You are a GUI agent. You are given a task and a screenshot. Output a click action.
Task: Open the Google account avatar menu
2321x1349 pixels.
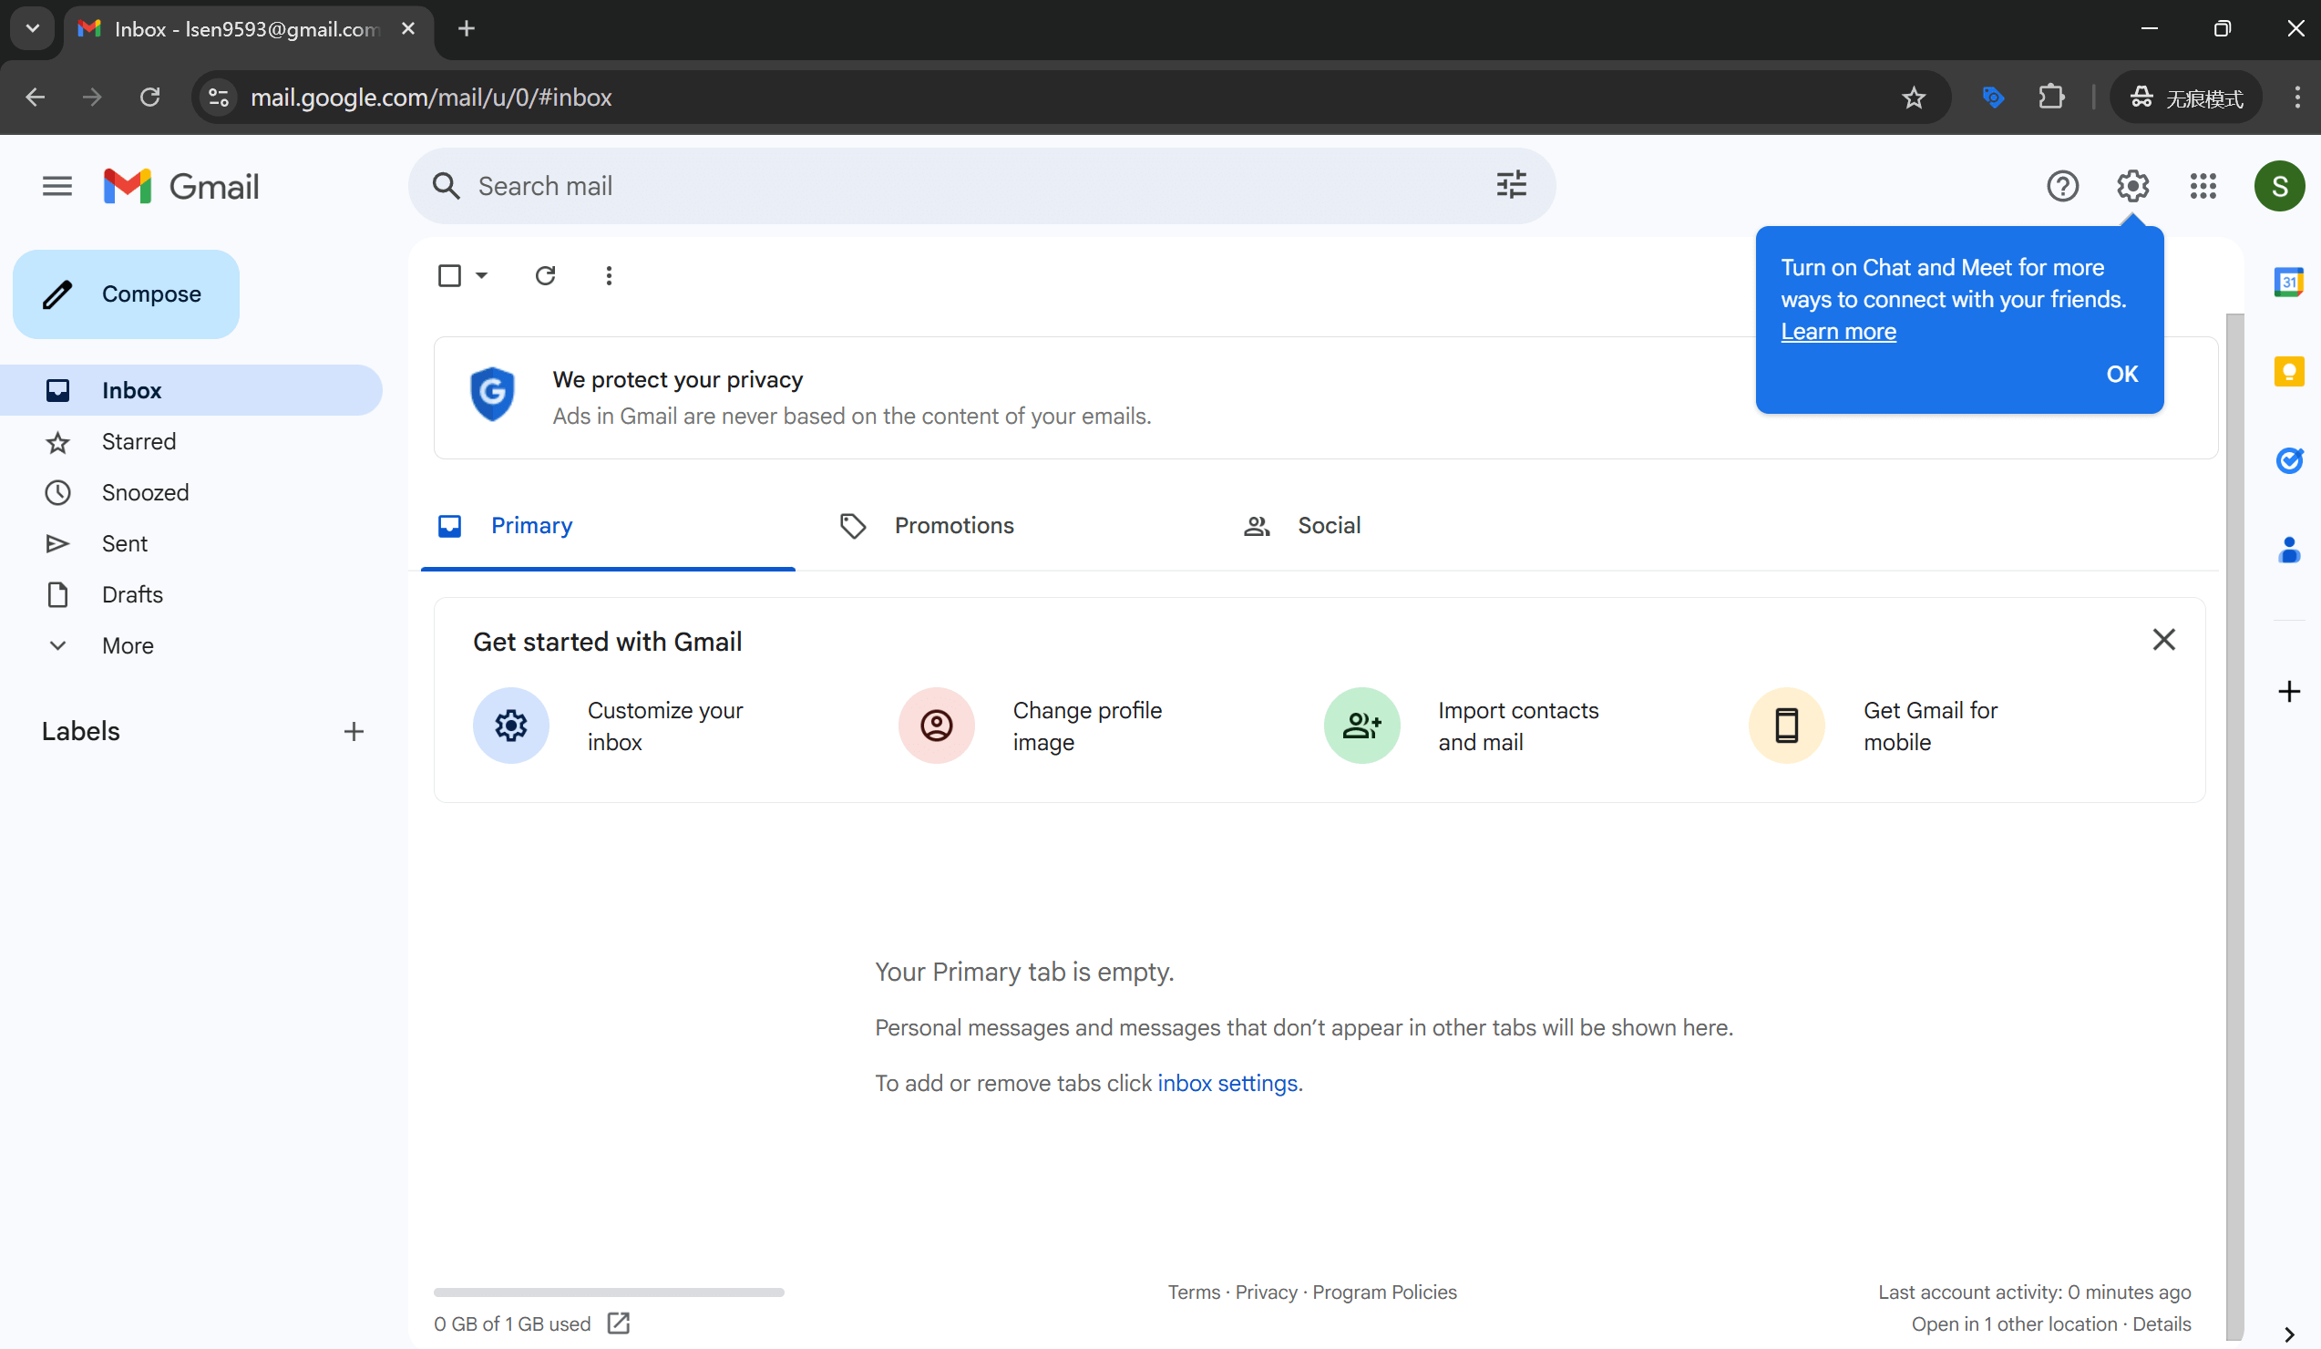(x=2280, y=185)
